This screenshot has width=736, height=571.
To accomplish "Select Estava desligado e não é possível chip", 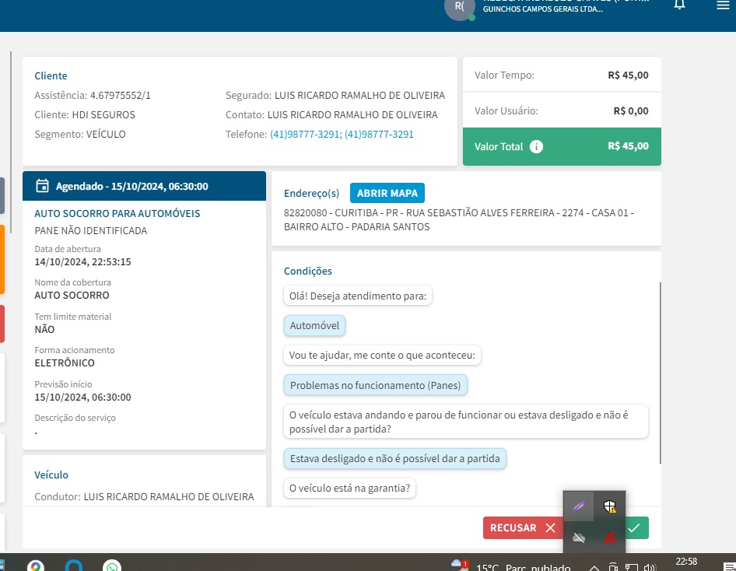I will 394,458.
